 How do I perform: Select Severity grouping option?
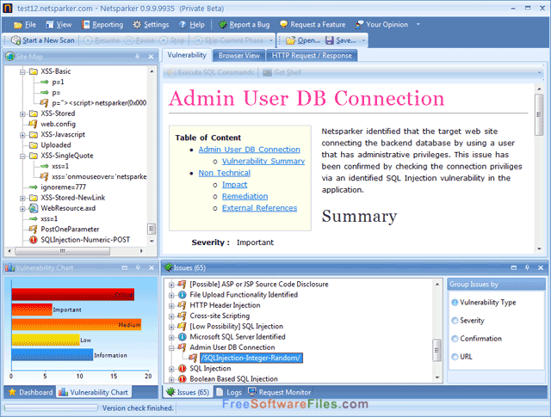pos(455,321)
